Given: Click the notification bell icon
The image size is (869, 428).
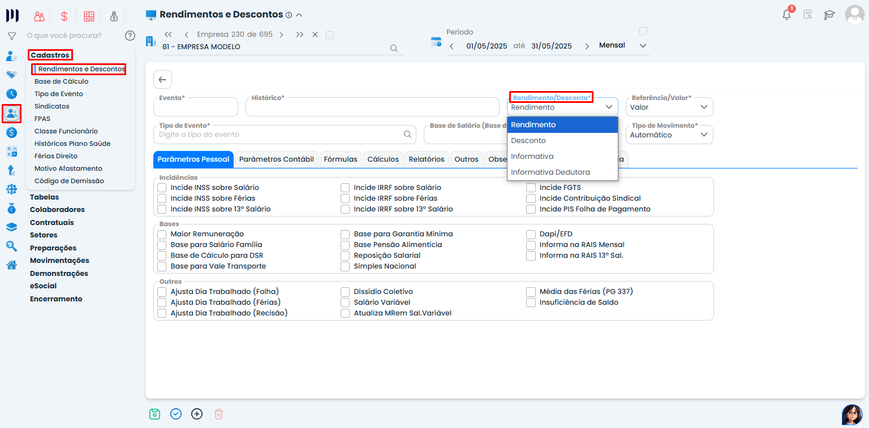Looking at the screenshot, I should tap(786, 15).
